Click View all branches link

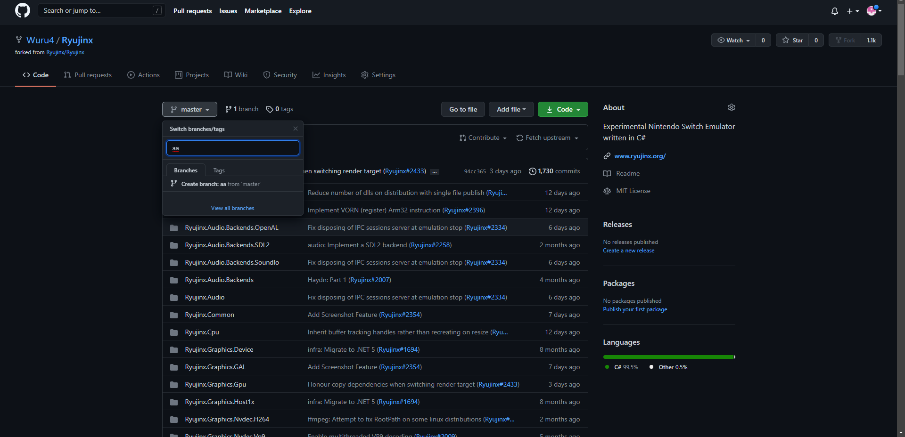click(x=232, y=208)
